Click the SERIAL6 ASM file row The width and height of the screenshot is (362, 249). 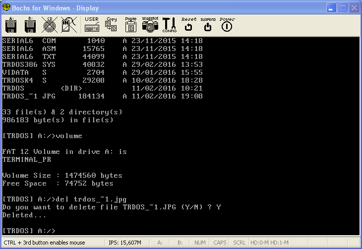(102, 49)
